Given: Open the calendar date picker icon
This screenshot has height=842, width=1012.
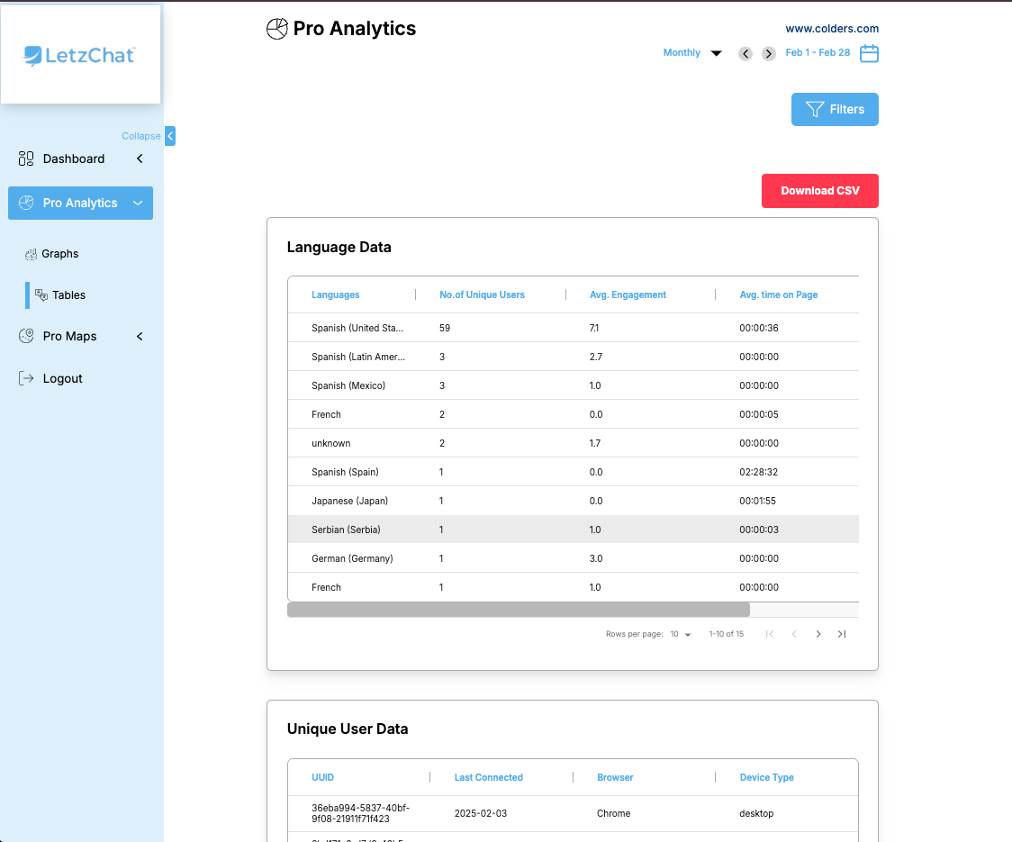Looking at the screenshot, I should click(869, 53).
